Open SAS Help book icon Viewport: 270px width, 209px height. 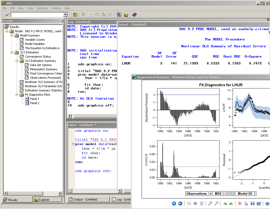(134, 15)
